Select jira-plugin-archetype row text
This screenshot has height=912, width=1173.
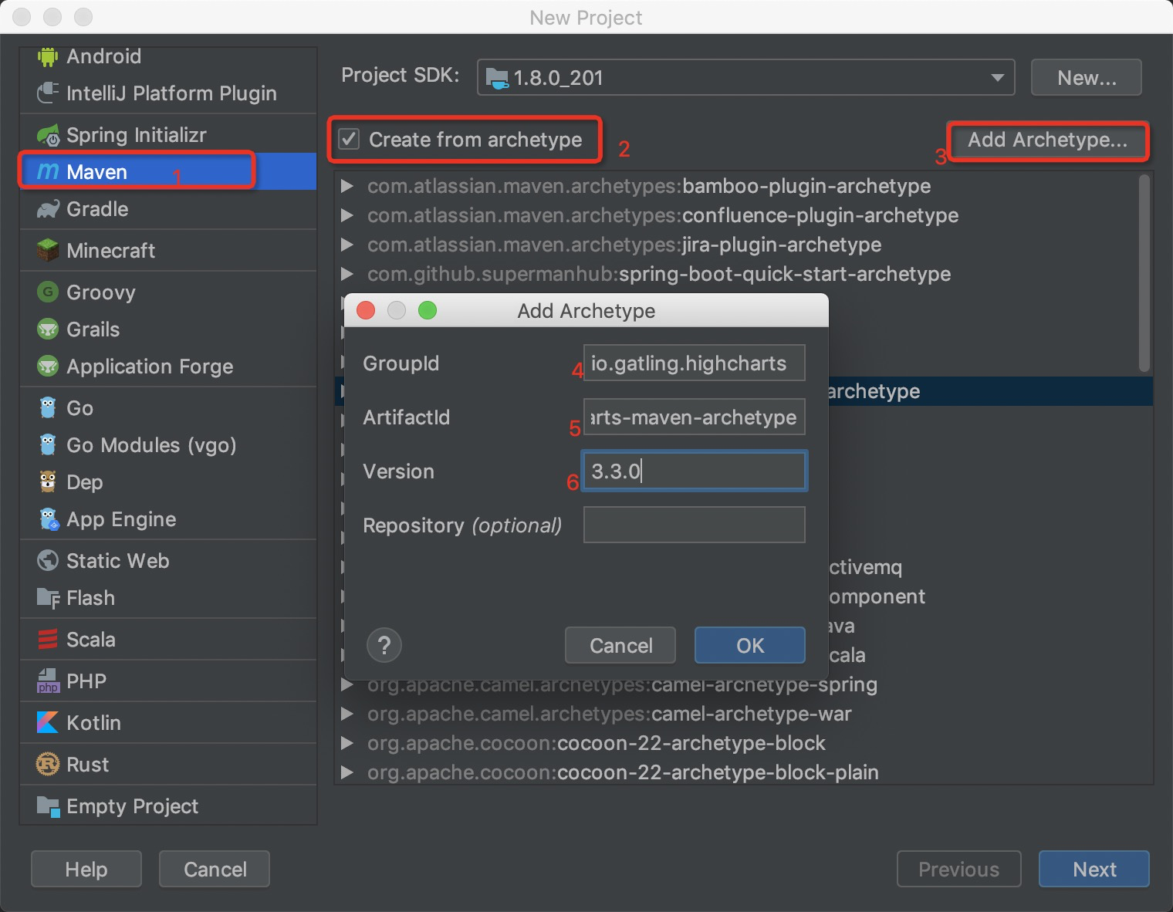(x=624, y=245)
